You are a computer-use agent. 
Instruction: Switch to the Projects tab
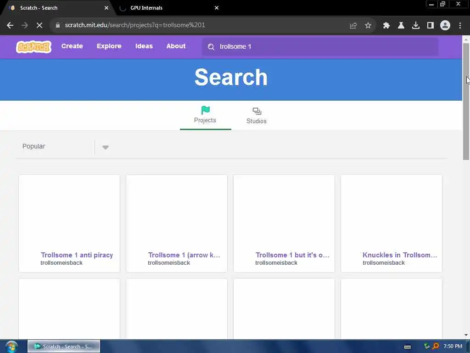pos(205,115)
